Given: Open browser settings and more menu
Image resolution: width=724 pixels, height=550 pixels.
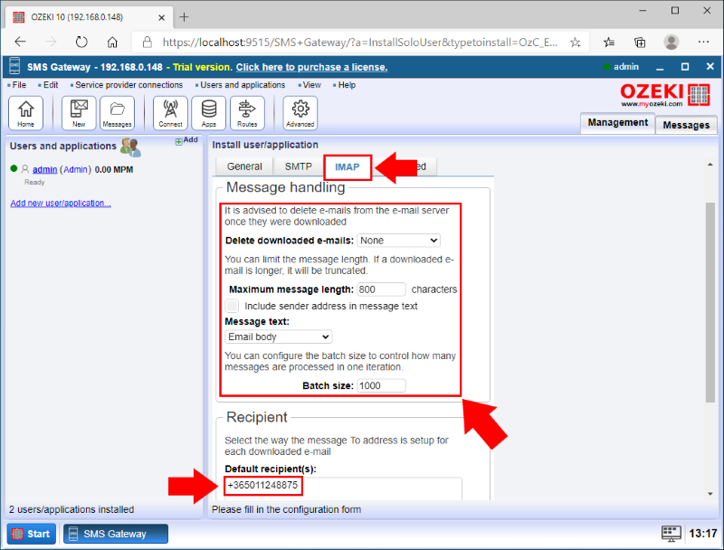Looking at the screenshot, I should click(x=703, y=42).
